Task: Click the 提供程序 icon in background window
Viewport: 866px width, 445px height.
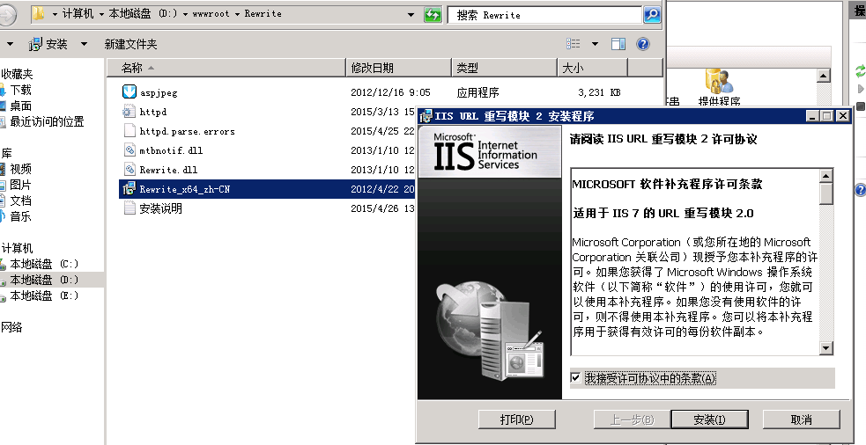Action: pyautogui.click(x=719, y=82)
